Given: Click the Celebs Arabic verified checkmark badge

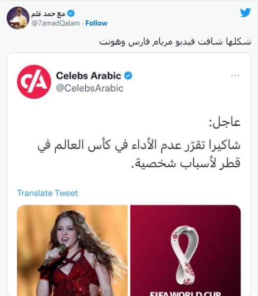Looking at the screenshot, I should tap(128, 75).
